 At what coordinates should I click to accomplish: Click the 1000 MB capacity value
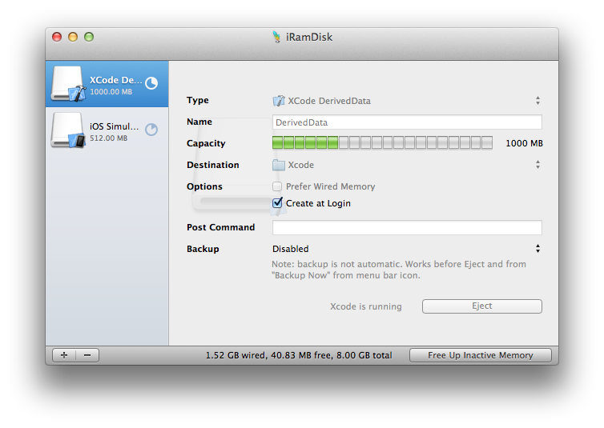(x=524, y=143)
